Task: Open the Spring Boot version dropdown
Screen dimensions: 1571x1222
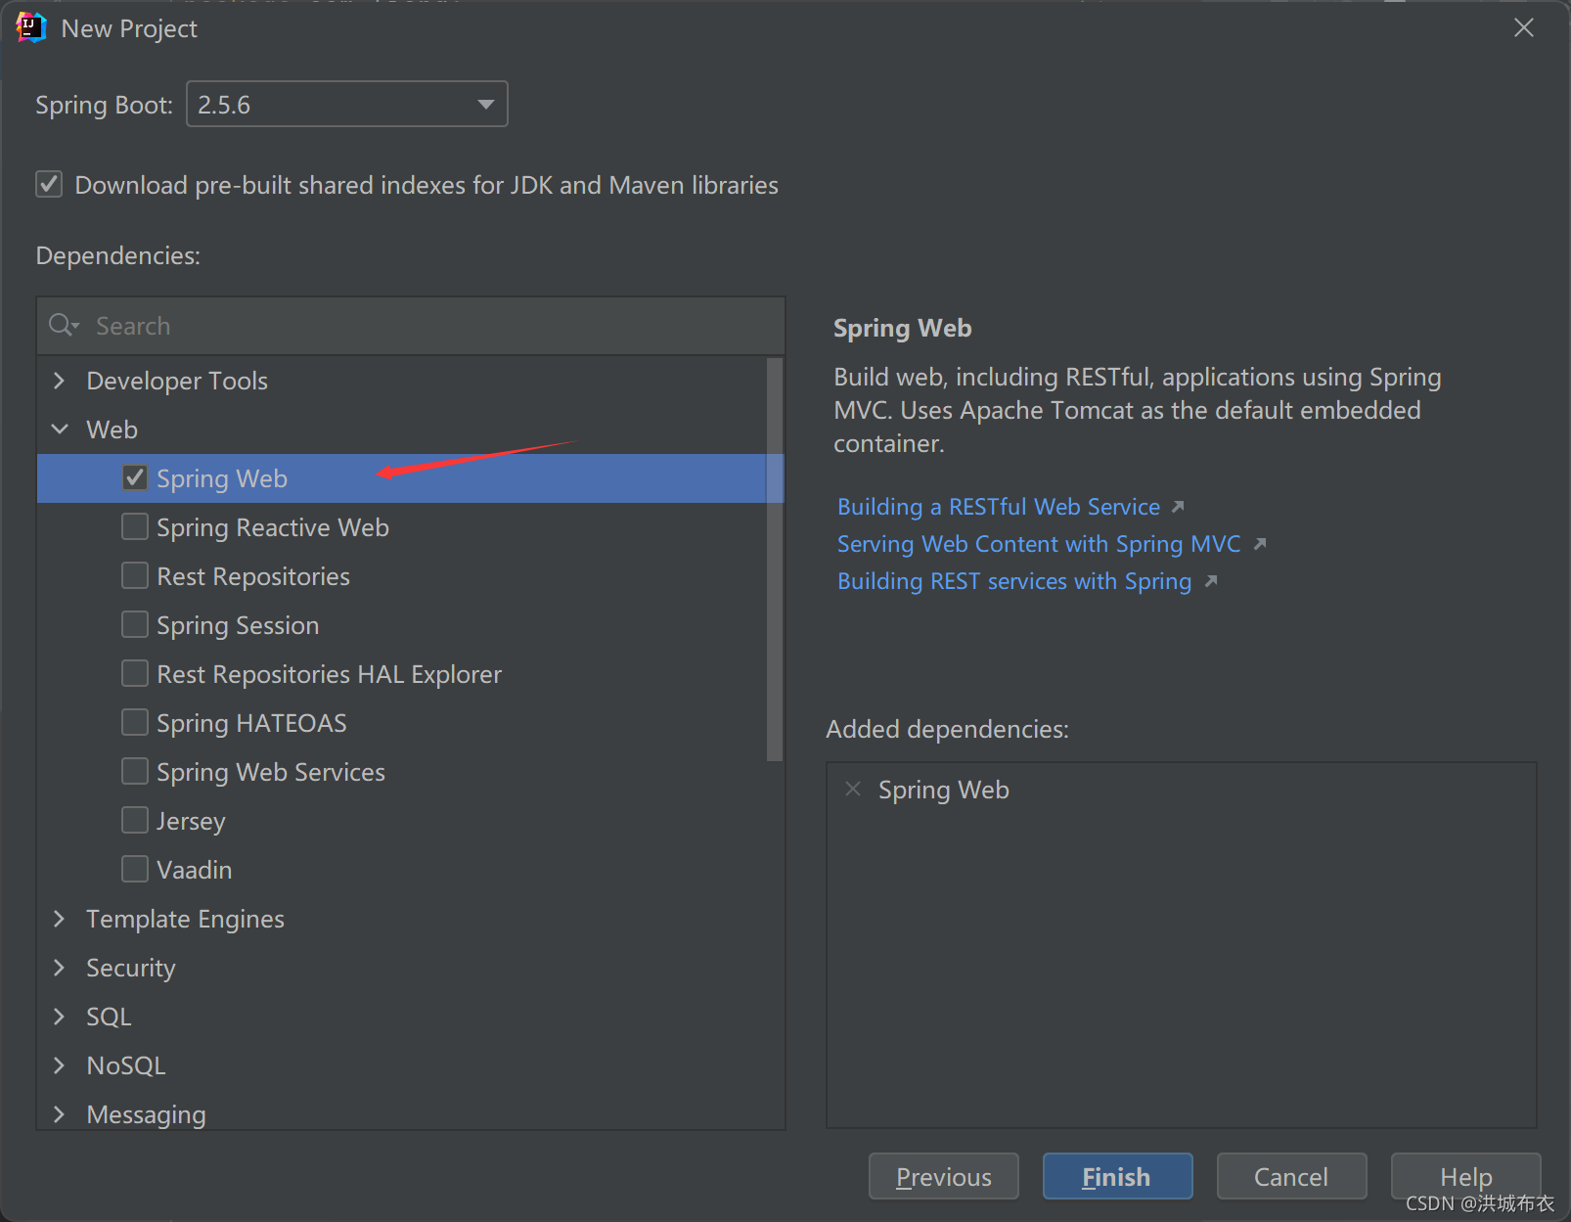Action: 347,104
